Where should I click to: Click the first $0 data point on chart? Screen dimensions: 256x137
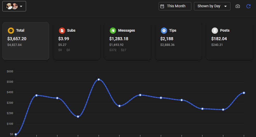pyautogui.click(x=16, y=134)
